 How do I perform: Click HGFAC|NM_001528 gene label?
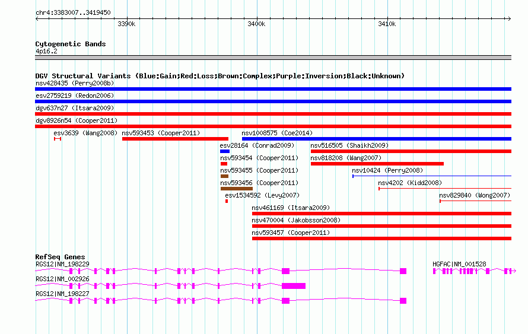coord(459,265)
